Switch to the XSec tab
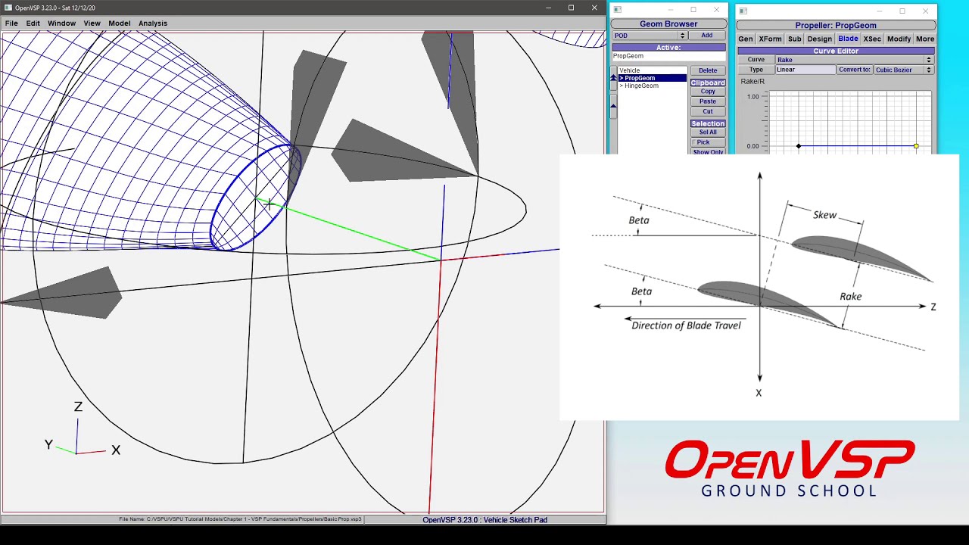The height and width of the screenshot is (545, 969). pyautogui.click(x=872, y=39)
